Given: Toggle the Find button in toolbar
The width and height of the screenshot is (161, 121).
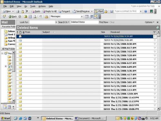Looking at the screenshot, I should coord(99,11).
